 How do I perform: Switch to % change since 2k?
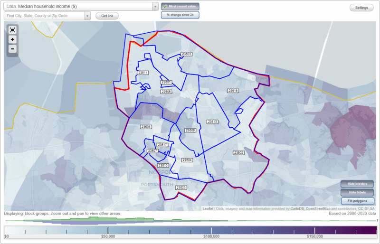point(180,15)
